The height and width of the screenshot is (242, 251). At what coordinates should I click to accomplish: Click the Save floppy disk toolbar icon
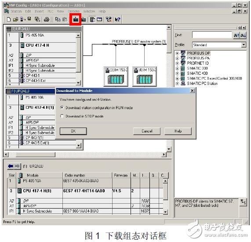[x=29, y=19]
